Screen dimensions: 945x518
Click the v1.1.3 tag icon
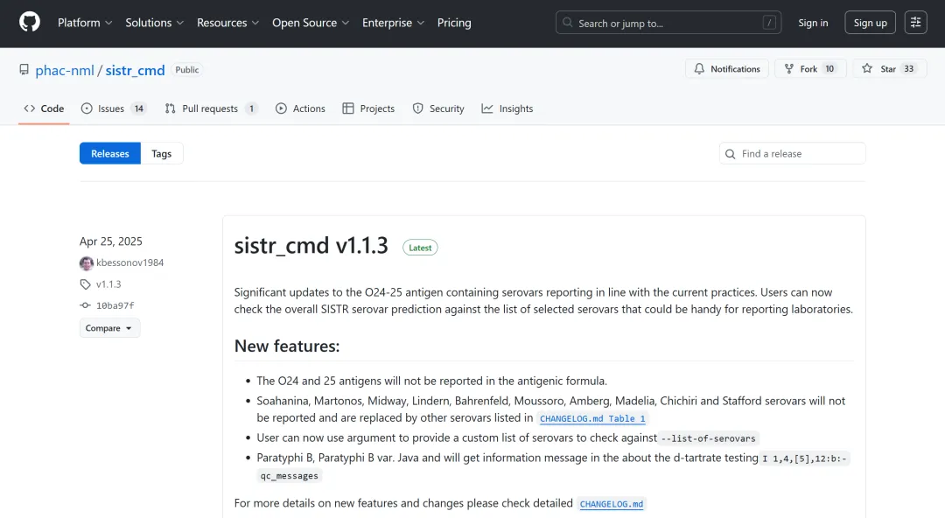coord(85,284)
